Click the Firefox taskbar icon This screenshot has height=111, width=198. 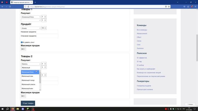[x=13, y=109]
